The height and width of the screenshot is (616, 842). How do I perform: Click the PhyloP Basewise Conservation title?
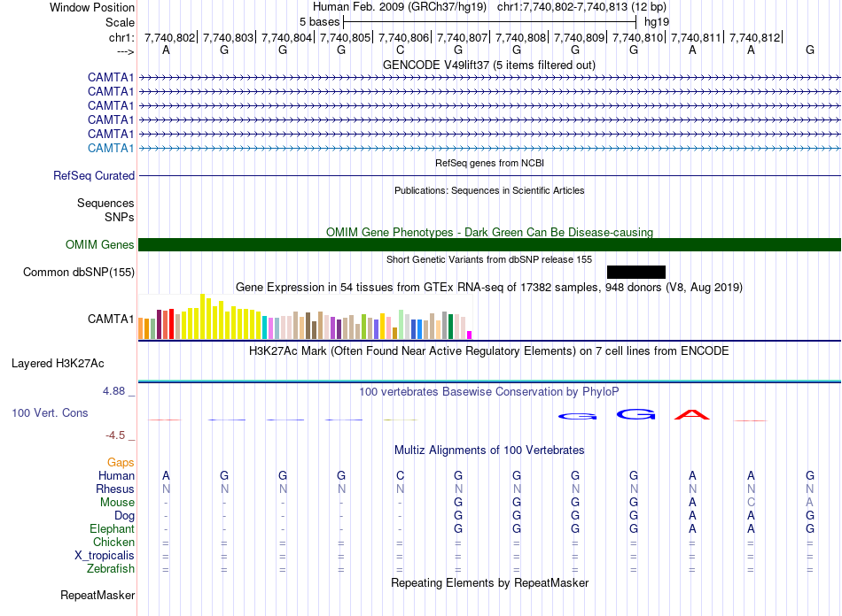488,392
